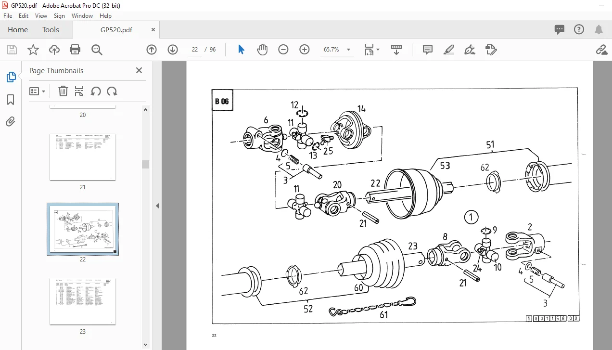Collapse the navigation pane with the left arrow
The width and height of the screenshot is (612, 350).
click(157, 206)
